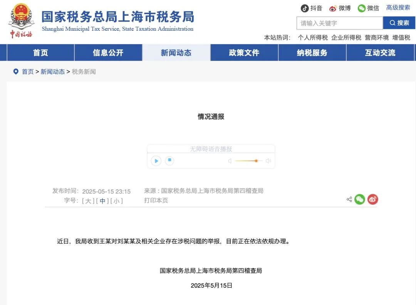Viewport: 416px width, 305px height.
Task: Click the share icon beside the article
Action: [349, 200]
